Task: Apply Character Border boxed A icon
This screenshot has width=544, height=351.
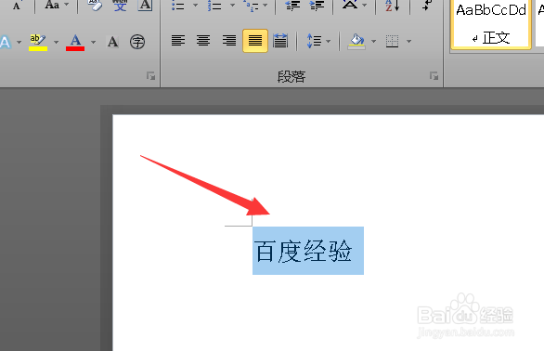Action: [145, 5]
